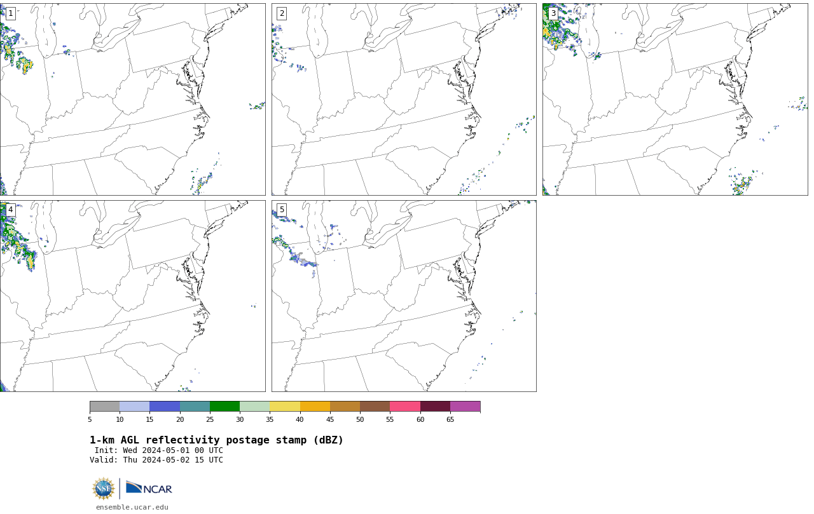
Task: Select the pale green 30-35 dBZ swatch
Action: click(255, 407)
